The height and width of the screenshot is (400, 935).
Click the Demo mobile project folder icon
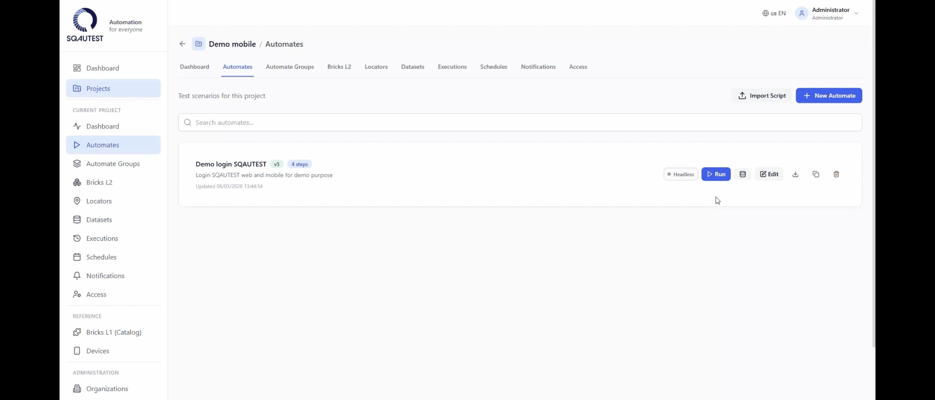[199, 44]
